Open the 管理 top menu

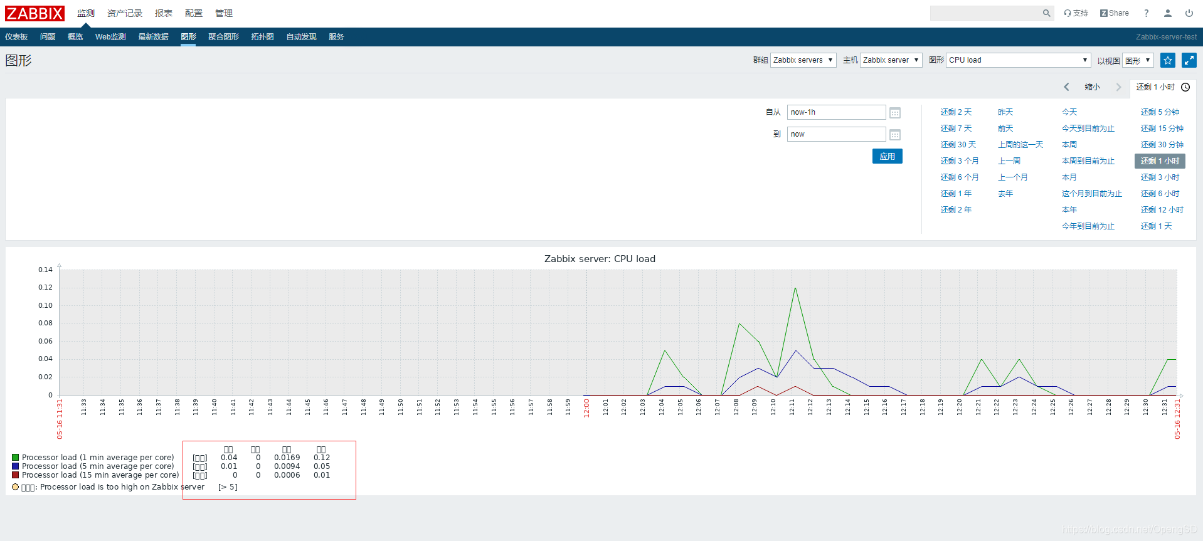tap(224, 13)
